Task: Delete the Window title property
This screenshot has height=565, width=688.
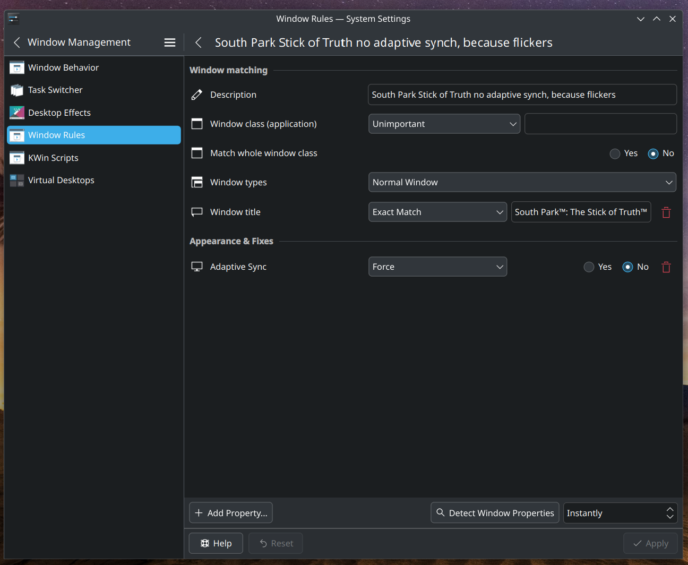Action: [x=666, y=212]
